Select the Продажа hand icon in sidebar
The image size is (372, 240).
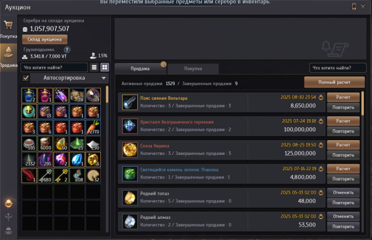tap(8, 52)
